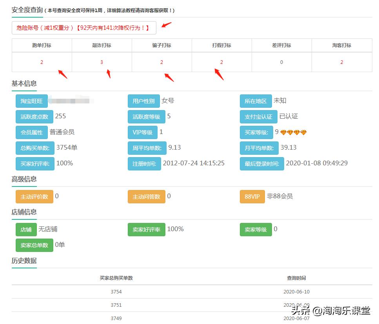Click the red 2 under 跑单打标
This screenshot has width=379, height=324.
point(42,62)
